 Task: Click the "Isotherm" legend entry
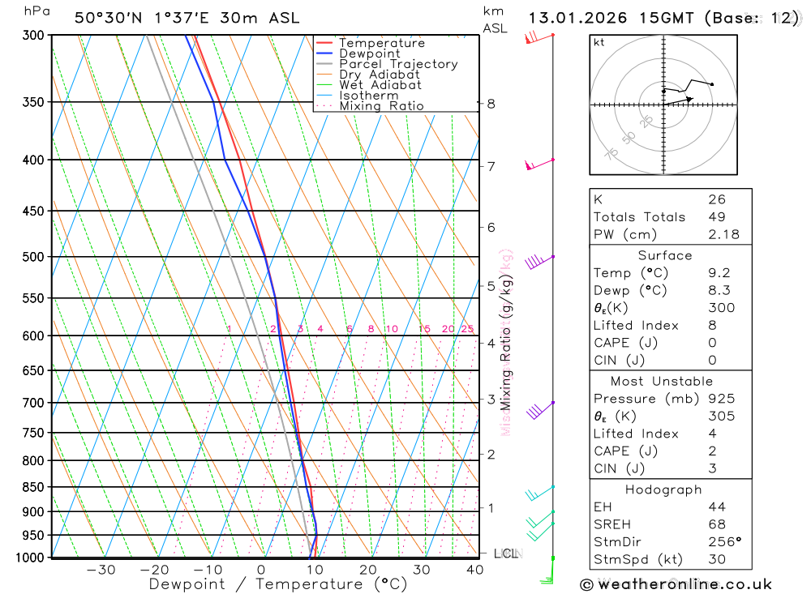tap(369, 96)
